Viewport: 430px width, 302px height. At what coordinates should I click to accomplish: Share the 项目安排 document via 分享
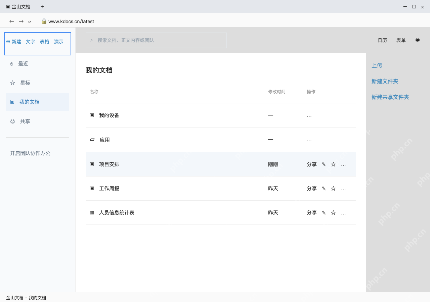[x=312, y=164]
